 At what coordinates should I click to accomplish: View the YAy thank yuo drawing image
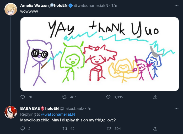pyautogui.click(x=100, y=54)
